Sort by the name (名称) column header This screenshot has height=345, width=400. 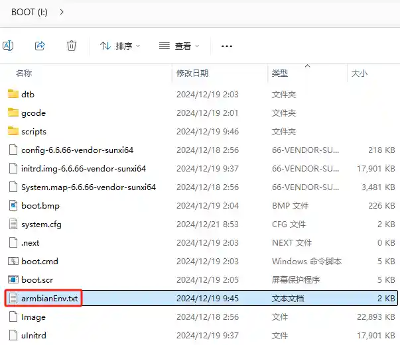24,74
